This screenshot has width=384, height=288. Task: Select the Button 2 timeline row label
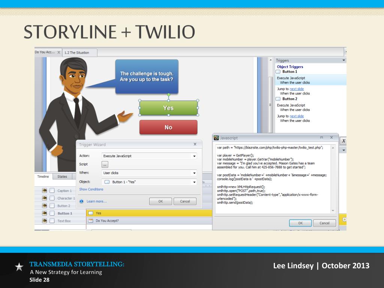pyautogui.click(x=64, y=206)
